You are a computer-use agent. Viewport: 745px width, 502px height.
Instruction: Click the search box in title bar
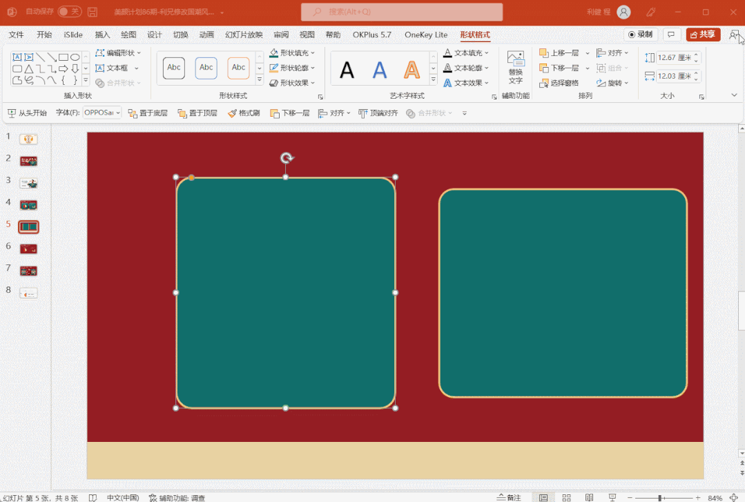click(402, 12)
